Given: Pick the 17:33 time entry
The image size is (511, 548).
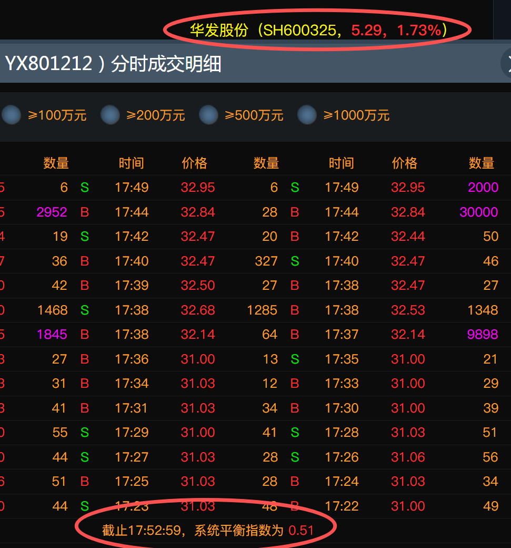Looking at the screenshot, I should 342,384.
